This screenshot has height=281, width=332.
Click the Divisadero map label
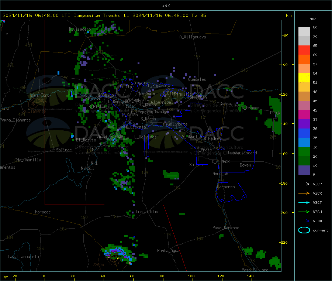(80, 29)
